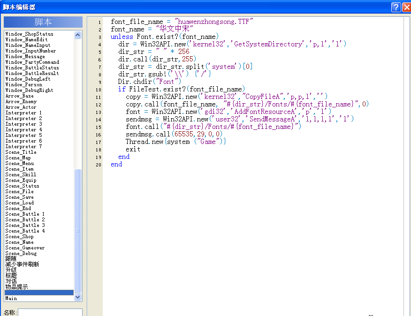Select the 对话 script entry
This screenshot has width=411, height=316.
(x=11, y=281)
